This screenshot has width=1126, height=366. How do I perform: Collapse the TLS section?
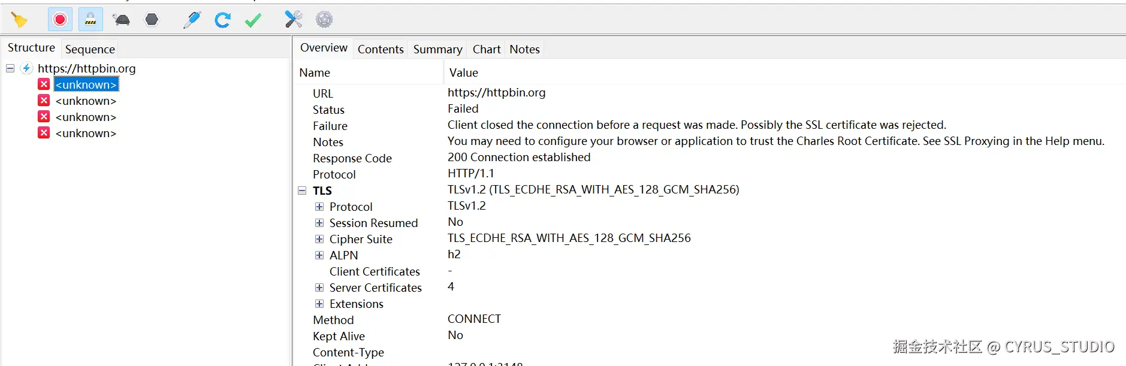point(302,190)
